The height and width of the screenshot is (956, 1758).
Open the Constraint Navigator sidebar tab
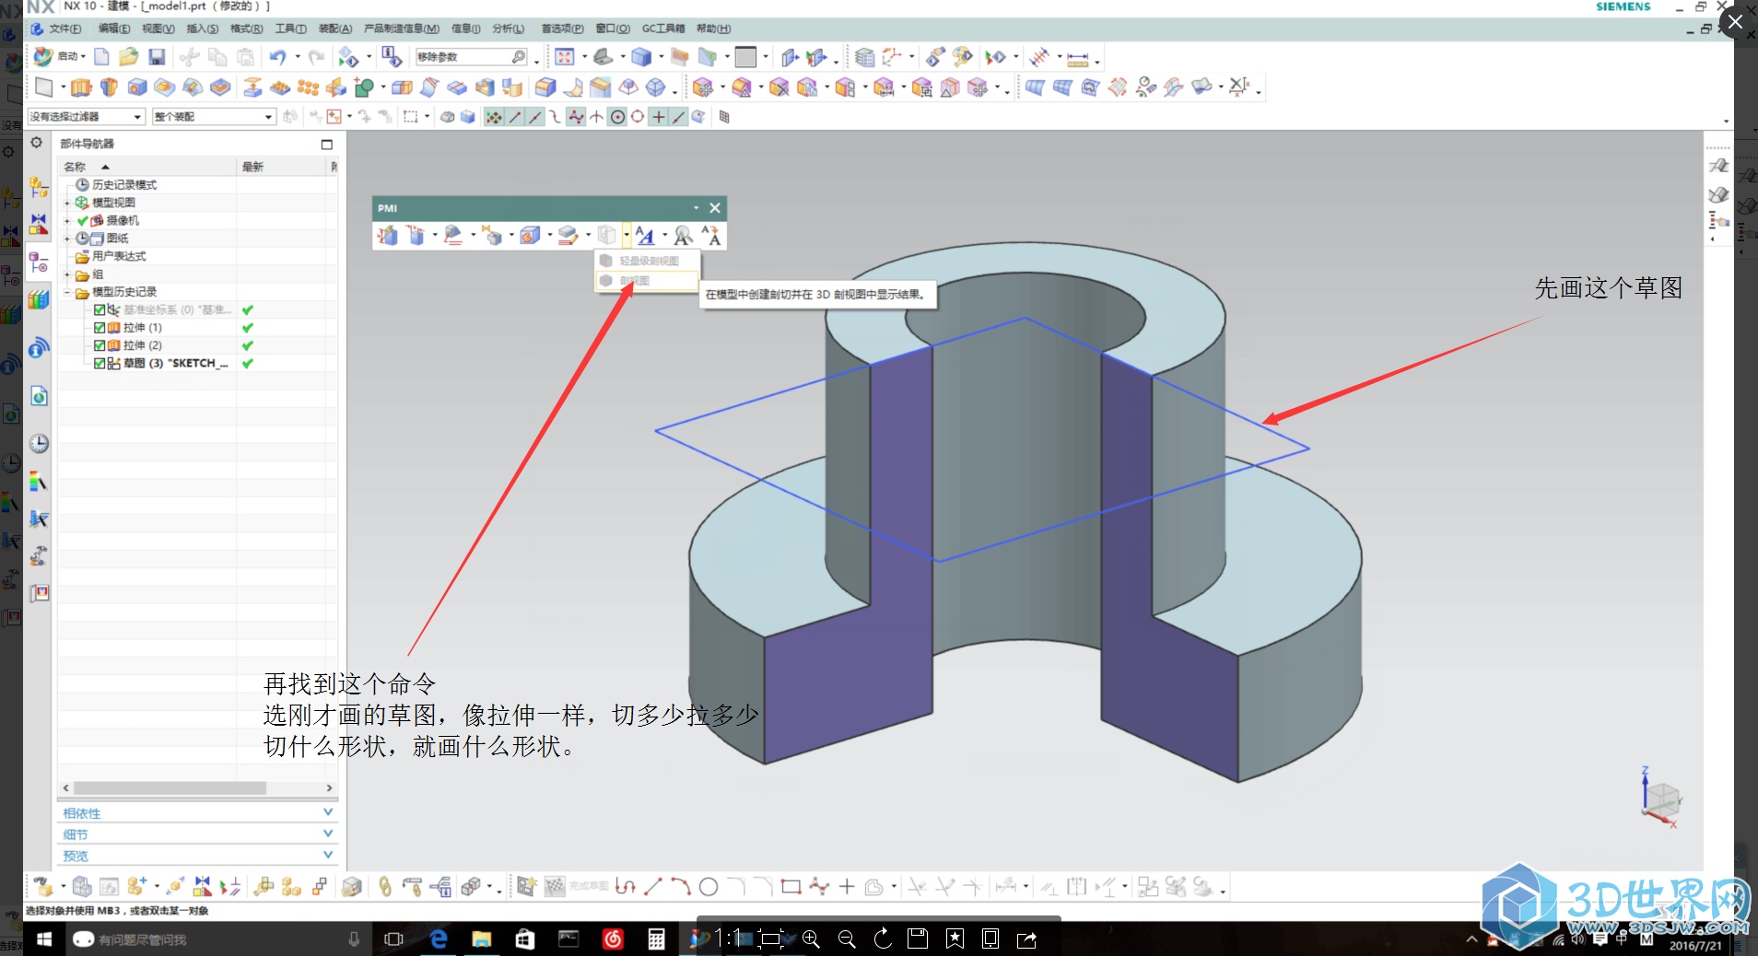pyautogui.click(x=39, y=225)
